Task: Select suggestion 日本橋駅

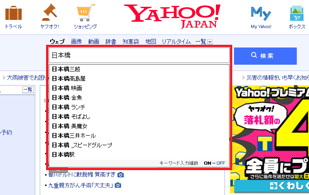Action: 139,154
